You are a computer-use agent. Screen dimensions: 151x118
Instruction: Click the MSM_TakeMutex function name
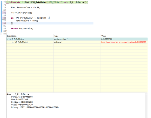coord(39,2)
